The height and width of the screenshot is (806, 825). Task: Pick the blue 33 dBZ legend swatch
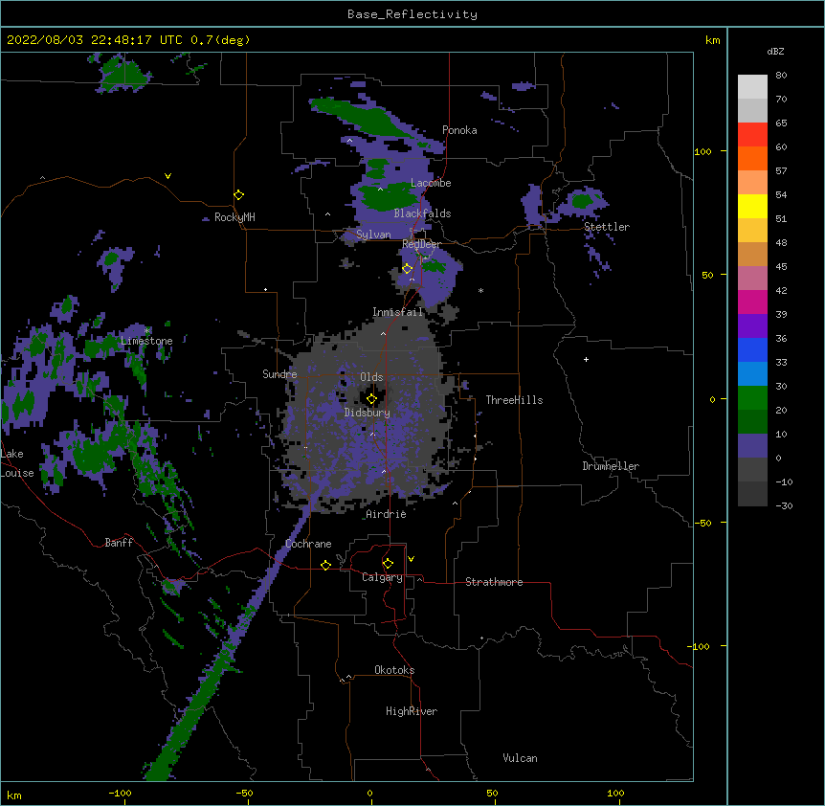tap(752, 349)
